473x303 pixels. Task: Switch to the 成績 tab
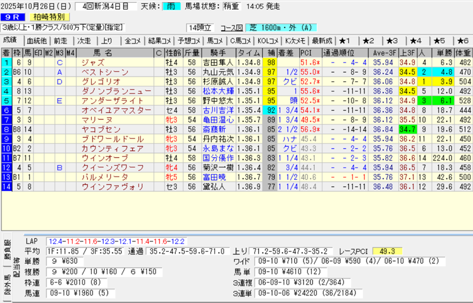tap(10, 40)
